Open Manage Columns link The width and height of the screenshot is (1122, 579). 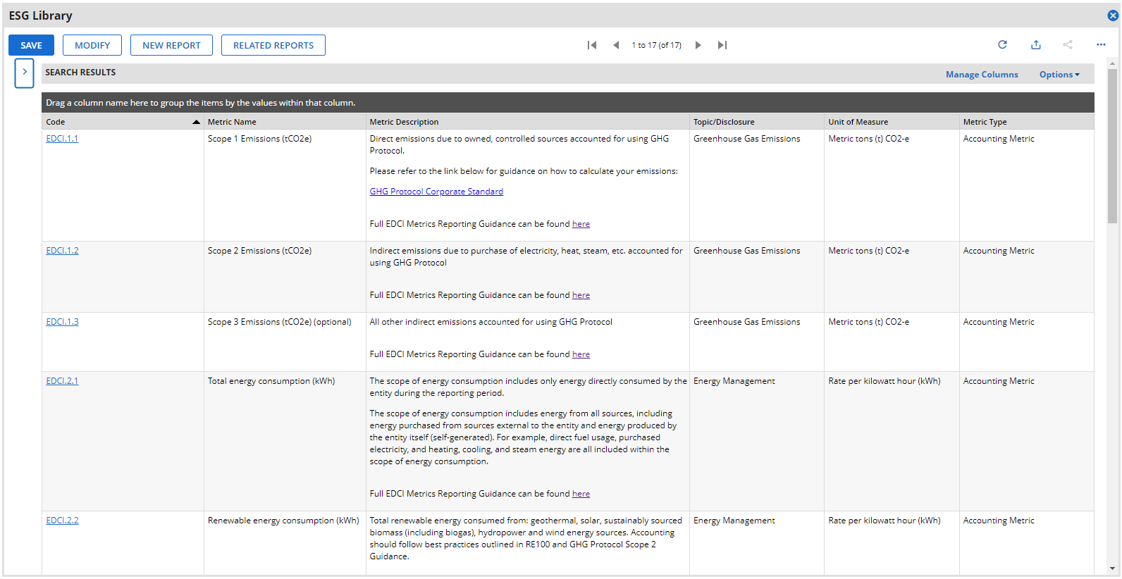(982, 75)
